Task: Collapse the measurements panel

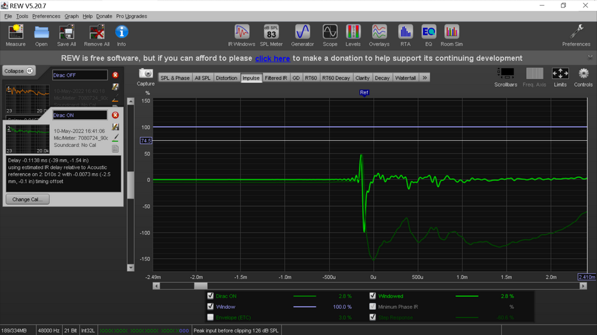Action: 19,71
